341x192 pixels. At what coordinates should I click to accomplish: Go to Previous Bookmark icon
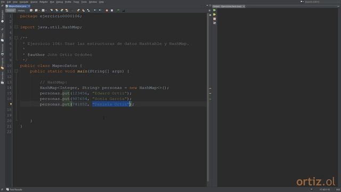pos(78,11)
